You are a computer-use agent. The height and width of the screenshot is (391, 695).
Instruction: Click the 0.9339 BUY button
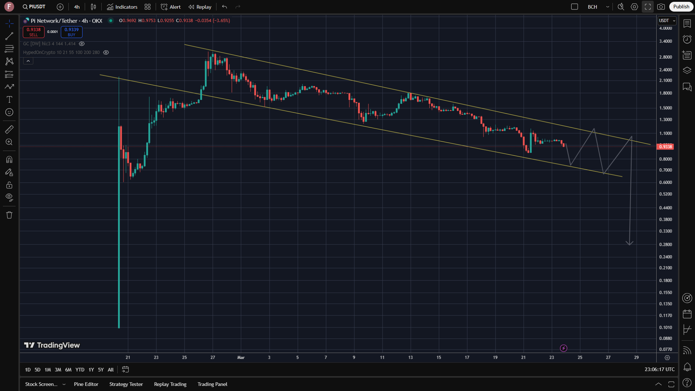(x=72, y=32)
